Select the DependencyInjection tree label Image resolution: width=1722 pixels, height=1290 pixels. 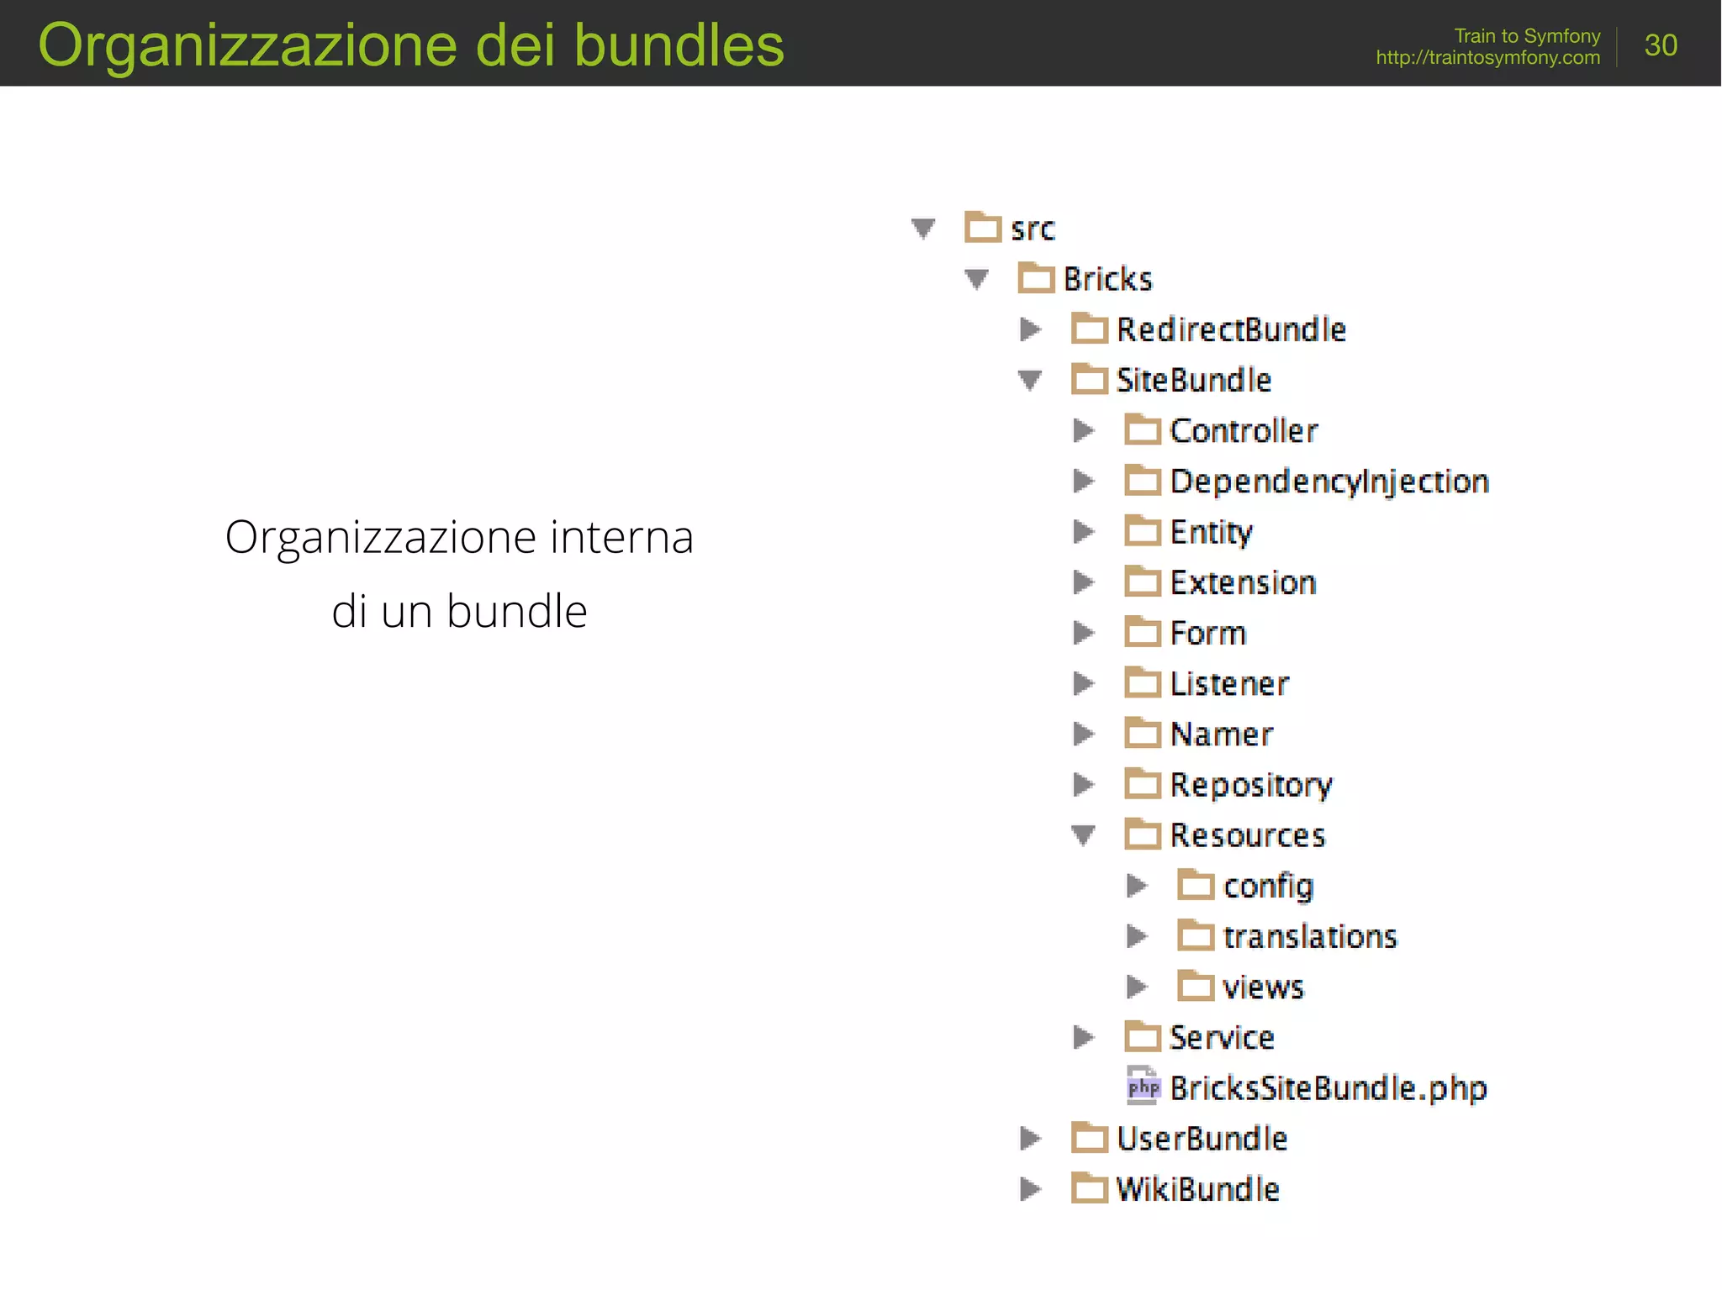1329,482
